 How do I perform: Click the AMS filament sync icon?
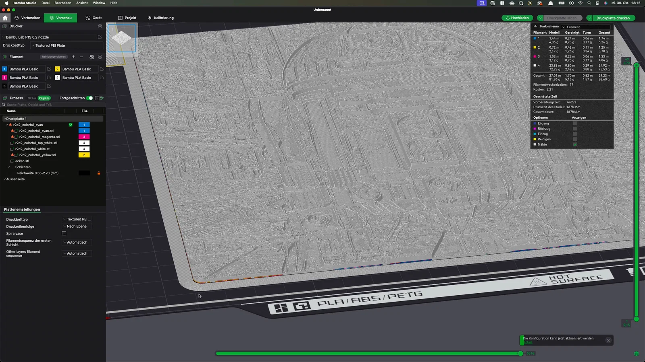tap(92, 57)
